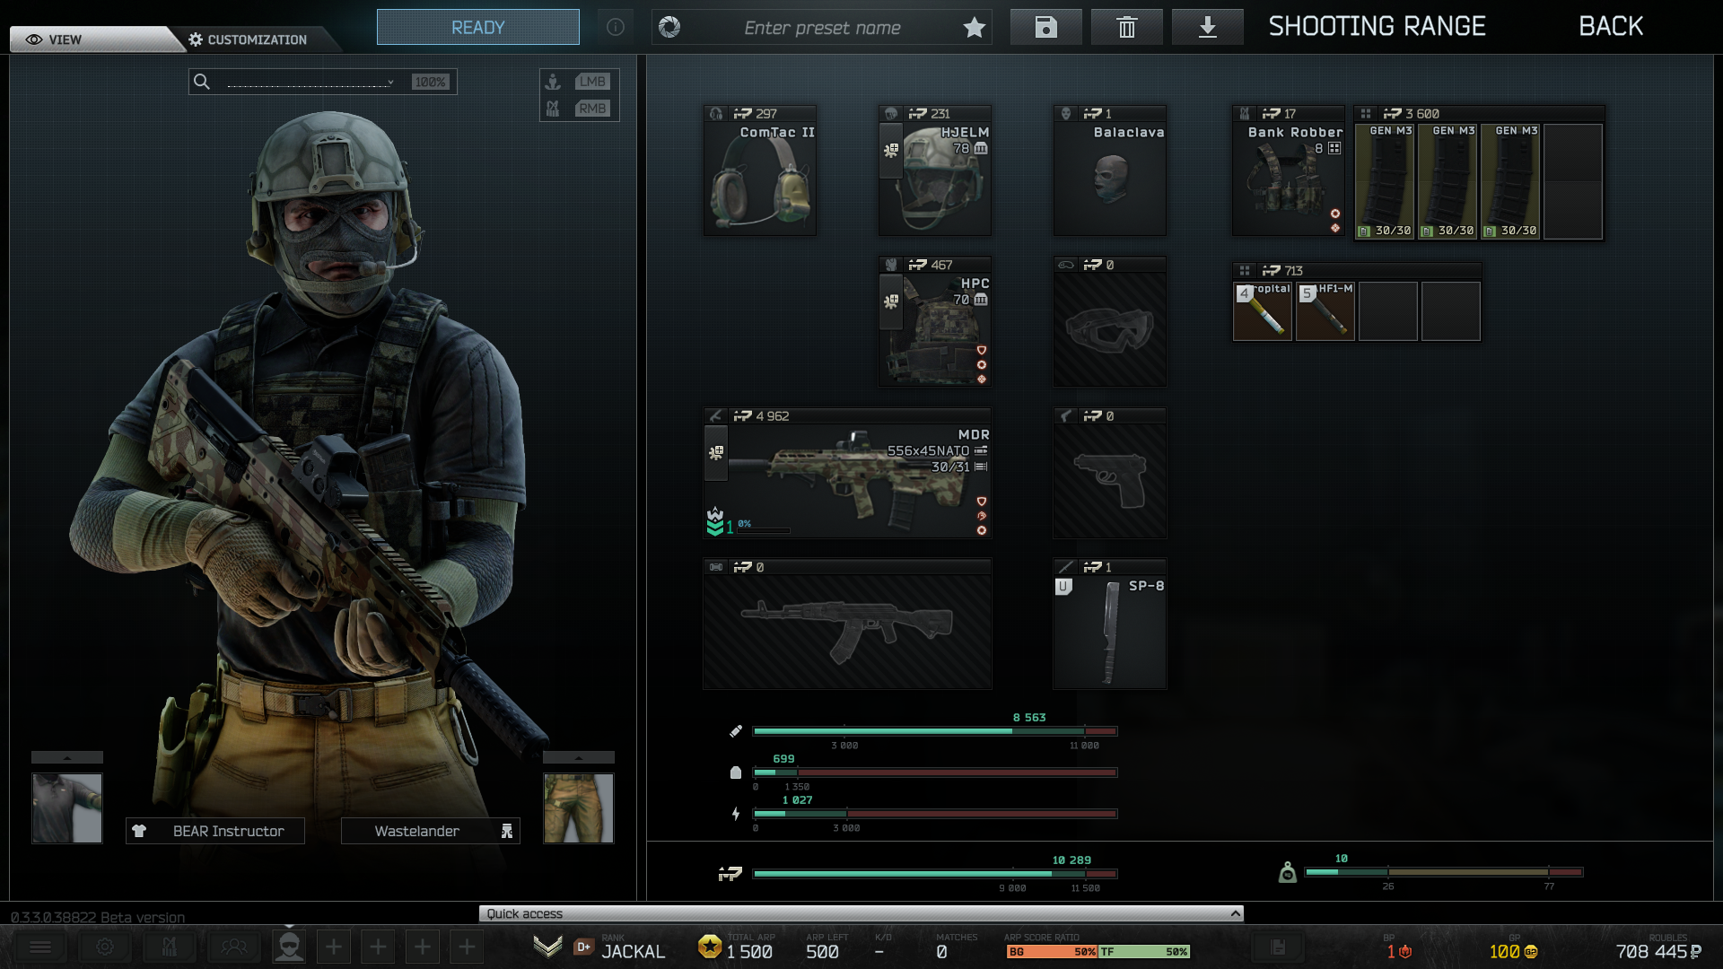The width and height of the screenshot is (1723, 969).
Task: Click the delete preset trash icon
Action: (x=1126, y=27)
